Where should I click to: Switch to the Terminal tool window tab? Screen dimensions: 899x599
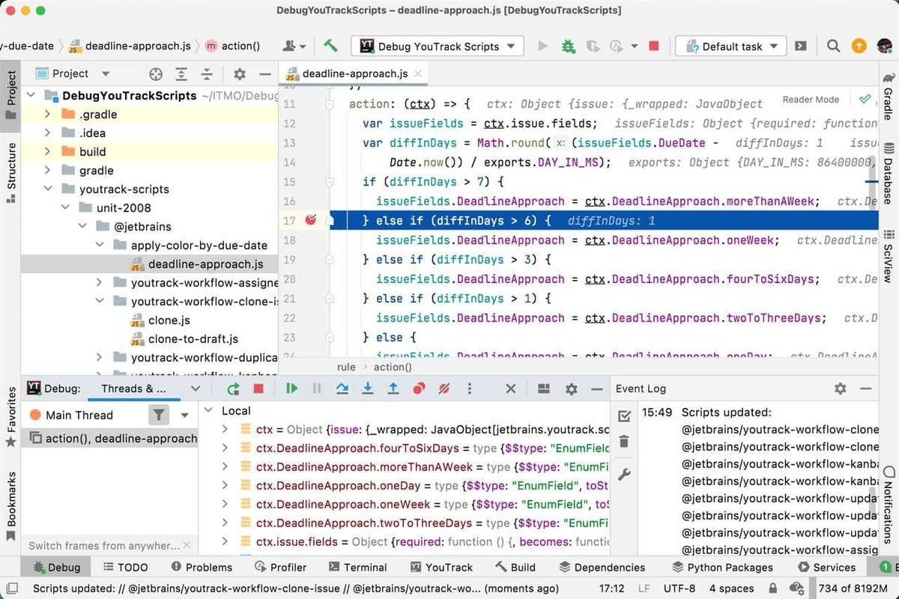tap(357, 567)
